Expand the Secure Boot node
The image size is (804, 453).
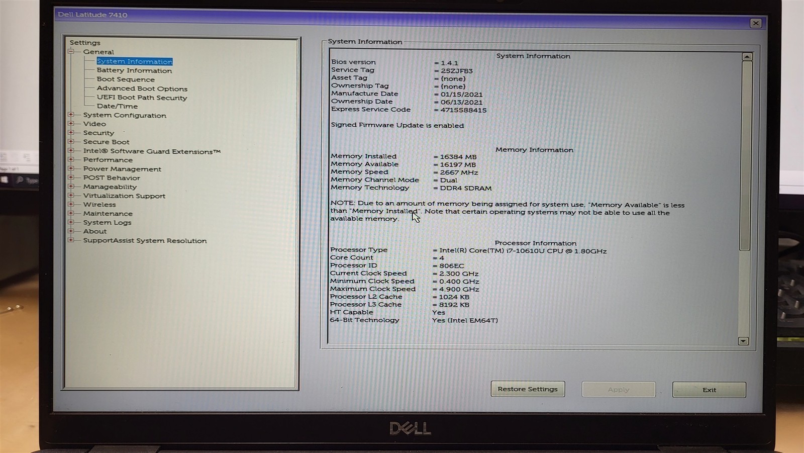[71, 142]
